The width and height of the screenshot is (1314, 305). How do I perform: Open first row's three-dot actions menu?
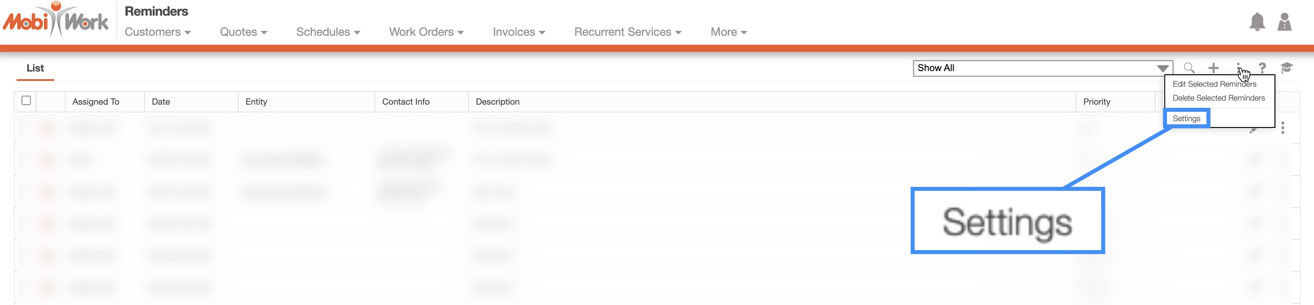pos(1282,128)
